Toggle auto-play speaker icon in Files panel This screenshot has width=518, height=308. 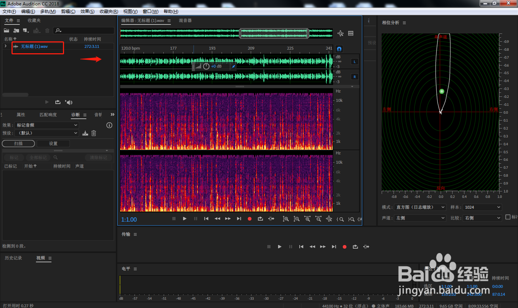click(x=69, y=102)
